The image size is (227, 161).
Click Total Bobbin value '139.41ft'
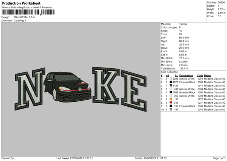pos(183,68)
